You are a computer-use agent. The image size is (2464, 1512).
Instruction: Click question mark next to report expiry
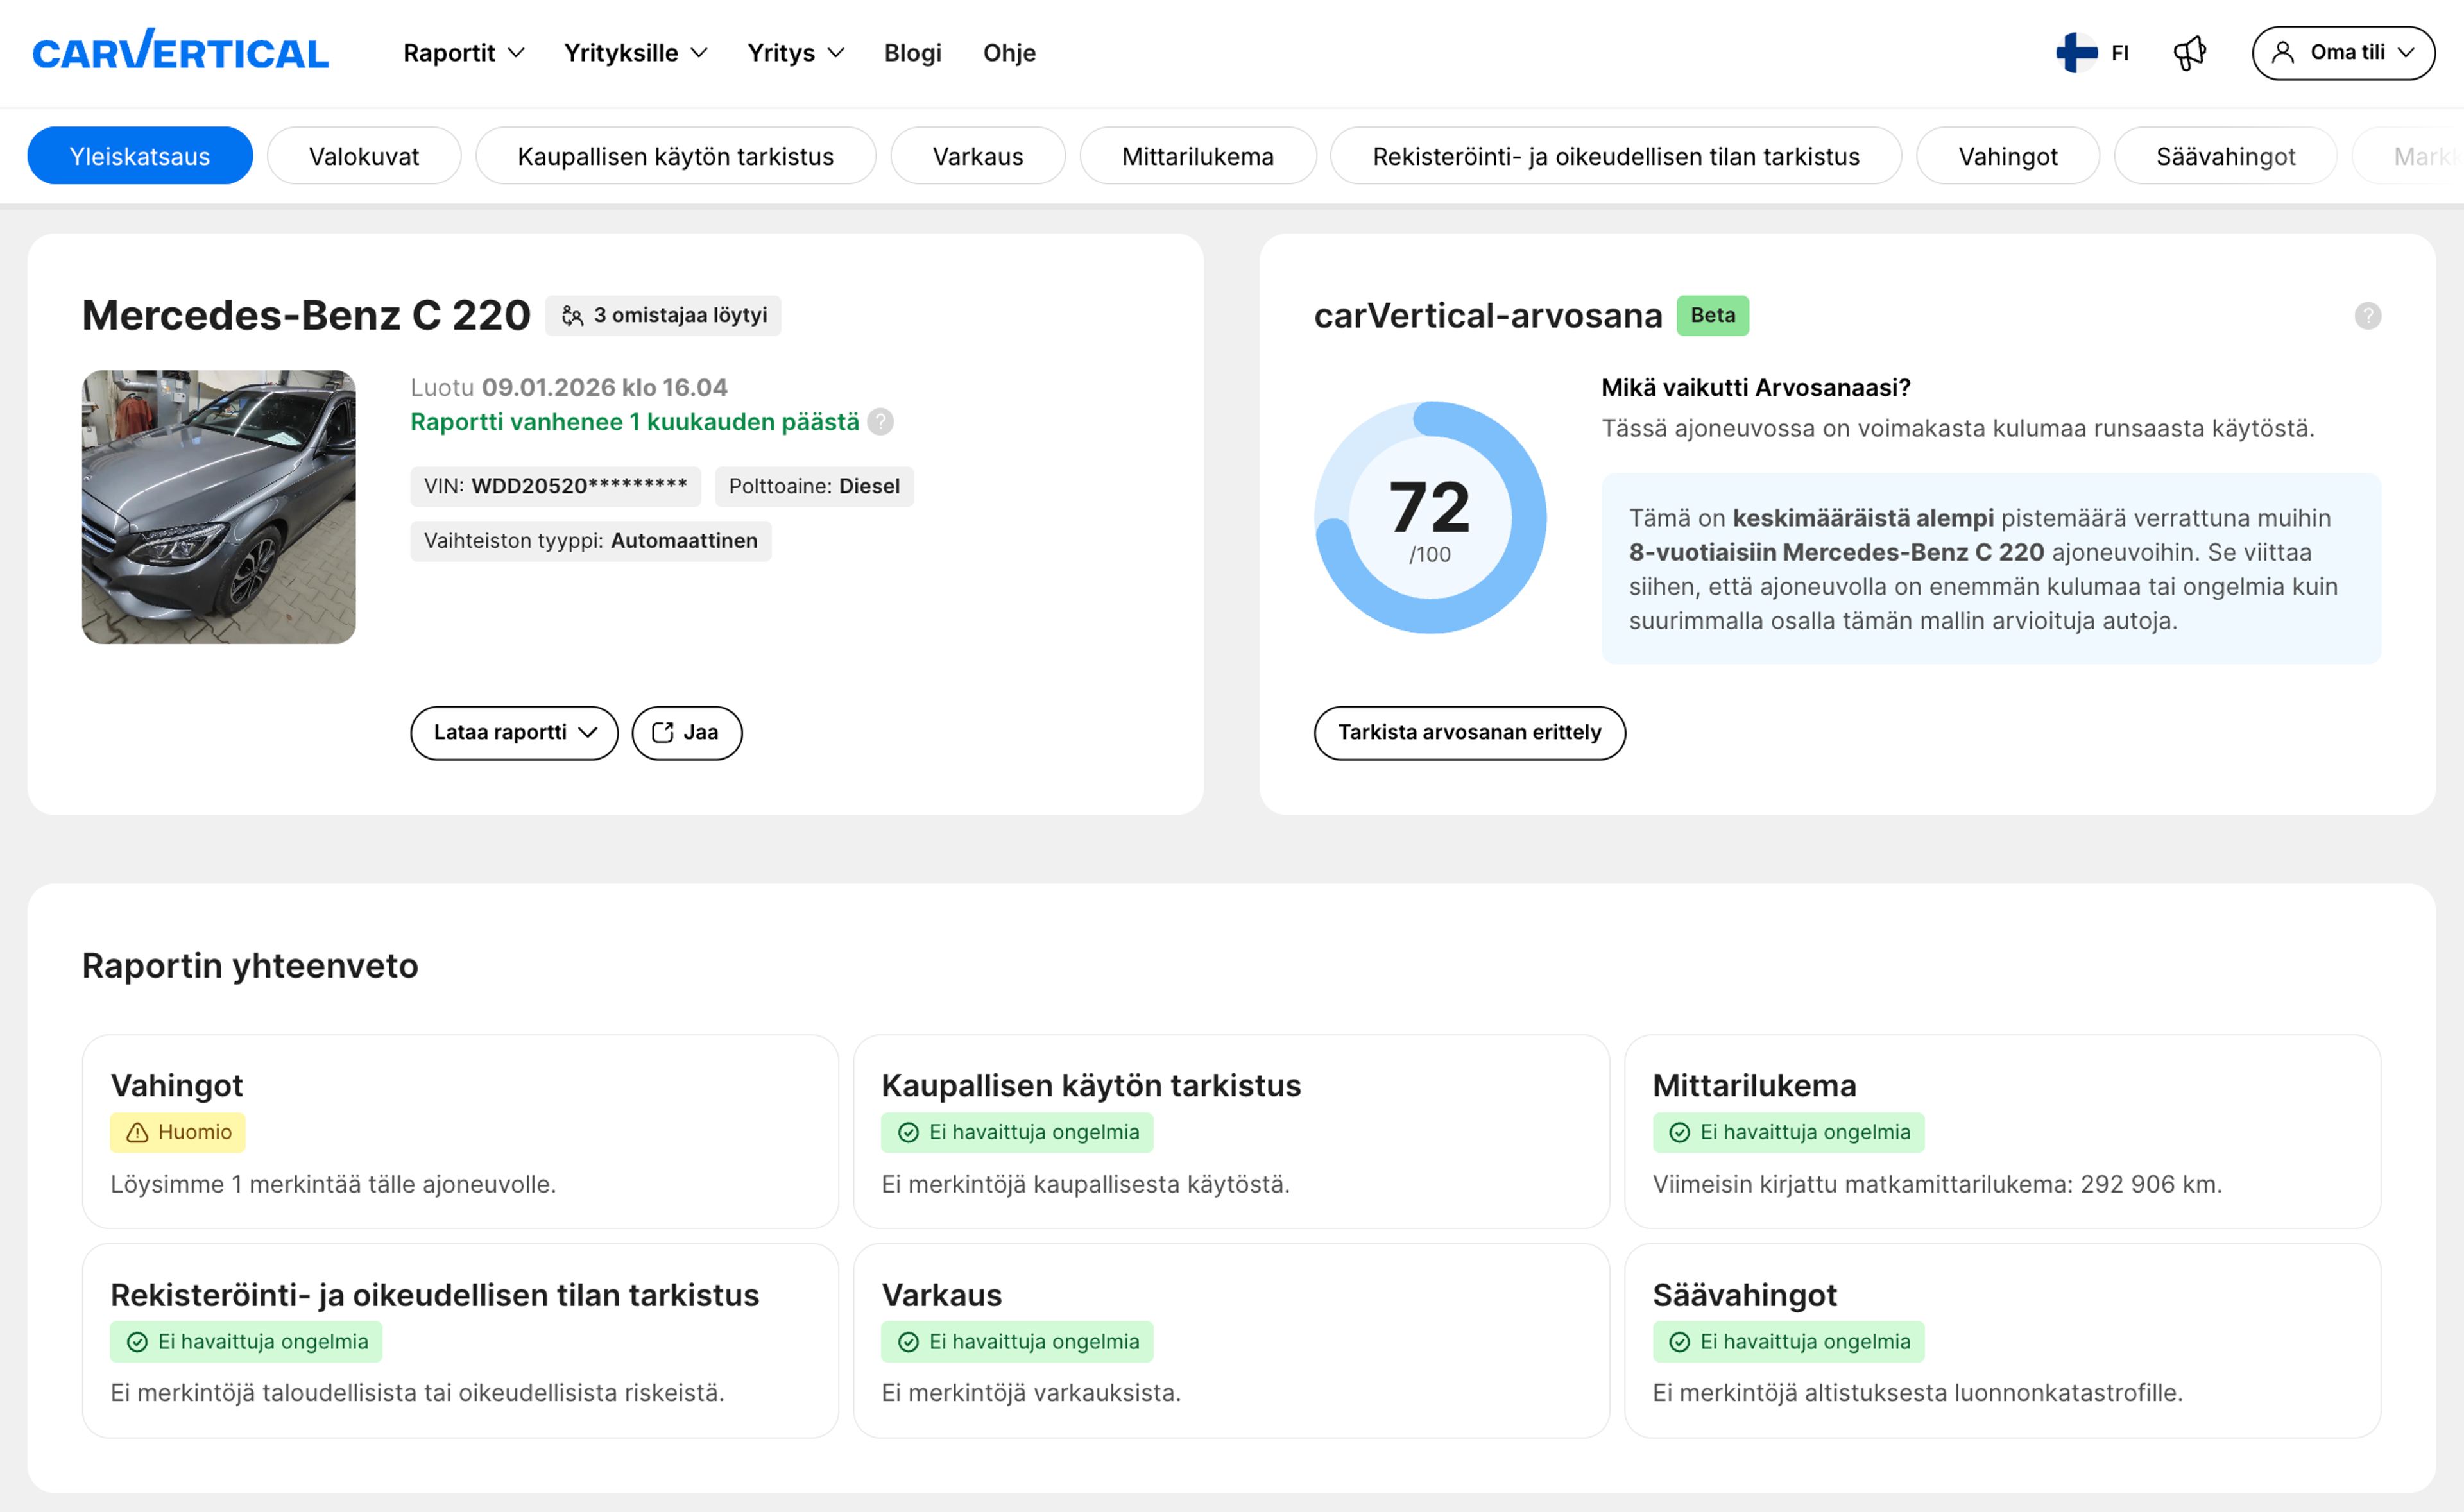[x=880, y=422]
